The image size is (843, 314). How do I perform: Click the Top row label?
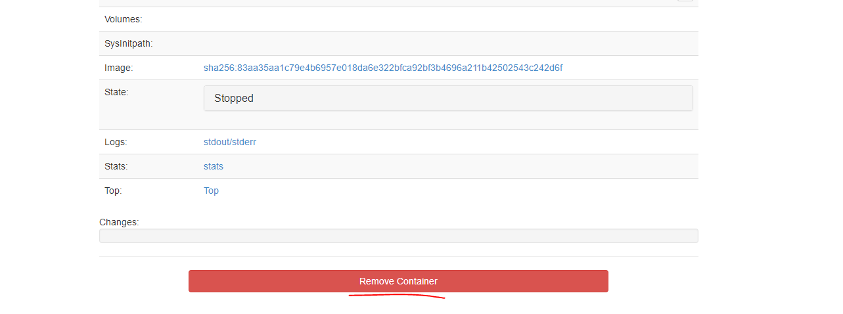click(113, 191)
